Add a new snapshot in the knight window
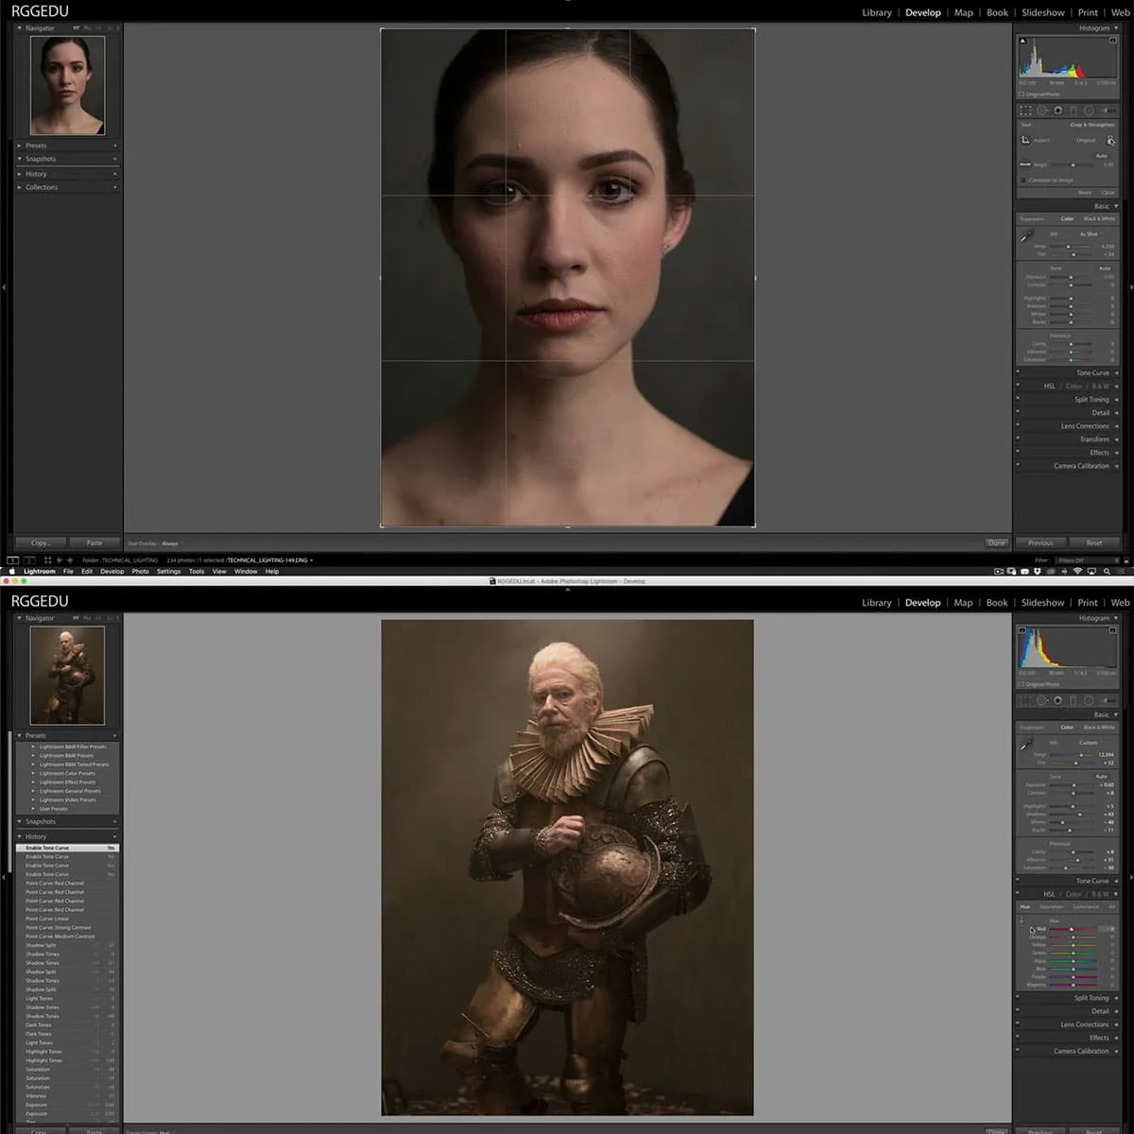 point(115,821)
